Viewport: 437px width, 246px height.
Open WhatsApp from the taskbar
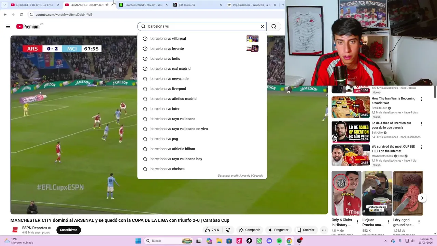(259, 241)
